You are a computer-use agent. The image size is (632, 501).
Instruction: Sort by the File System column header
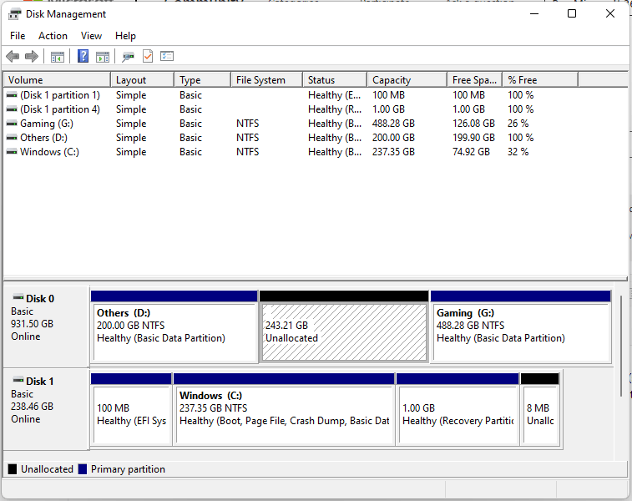coord(267,80)
